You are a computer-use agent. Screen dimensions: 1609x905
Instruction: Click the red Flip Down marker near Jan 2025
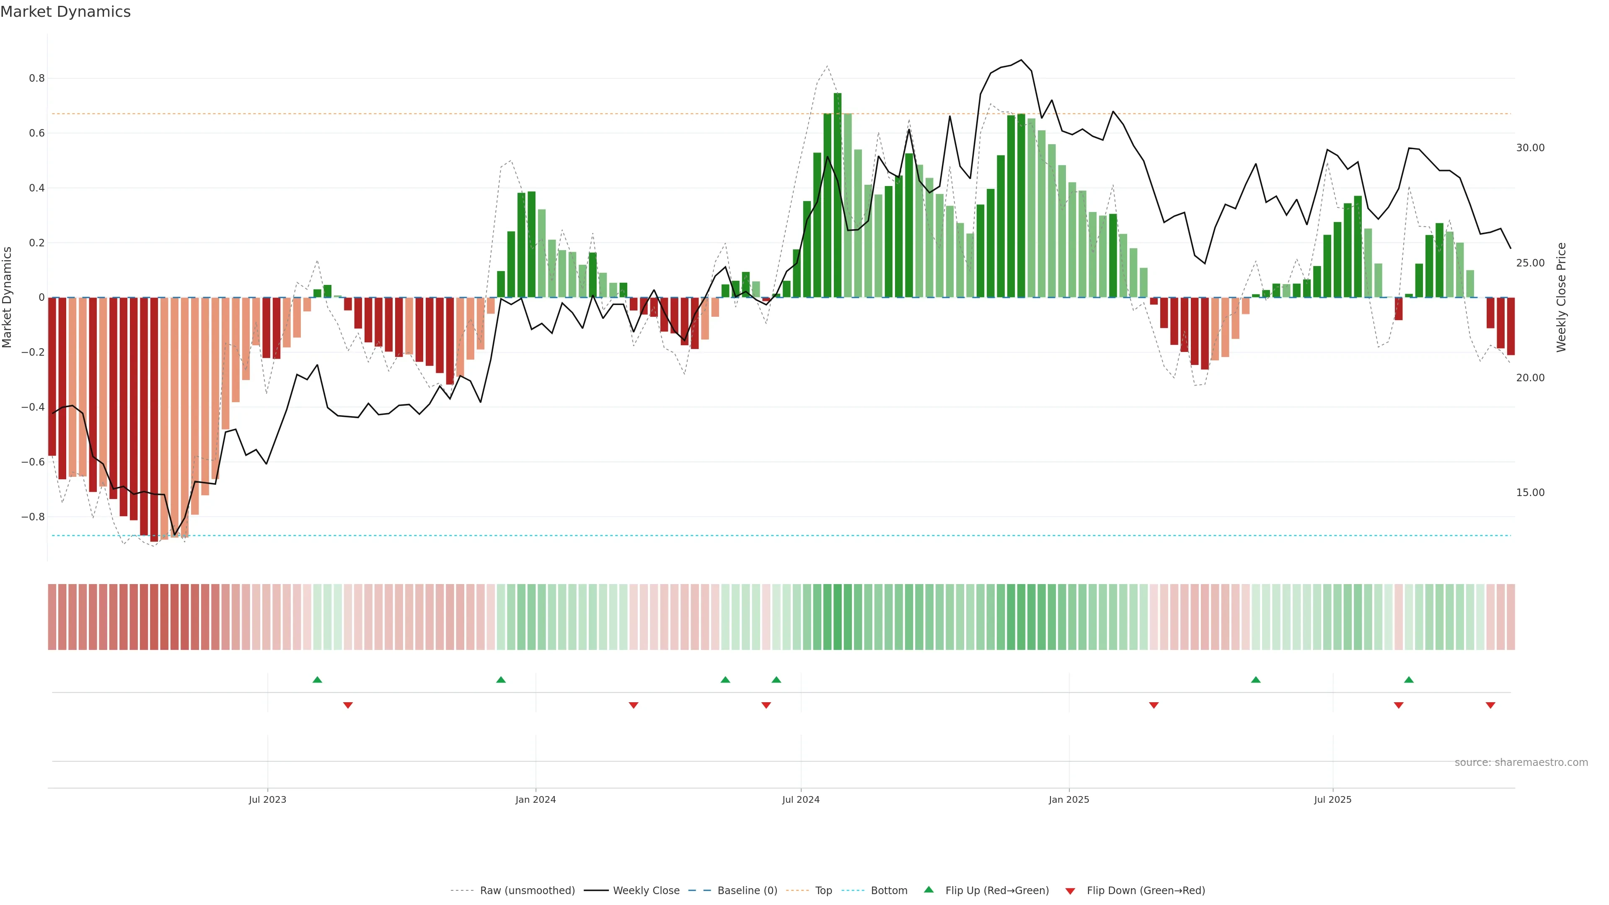[1154, 705]
